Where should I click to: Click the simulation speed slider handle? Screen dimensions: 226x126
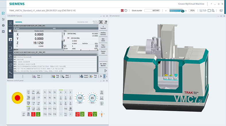183,11
